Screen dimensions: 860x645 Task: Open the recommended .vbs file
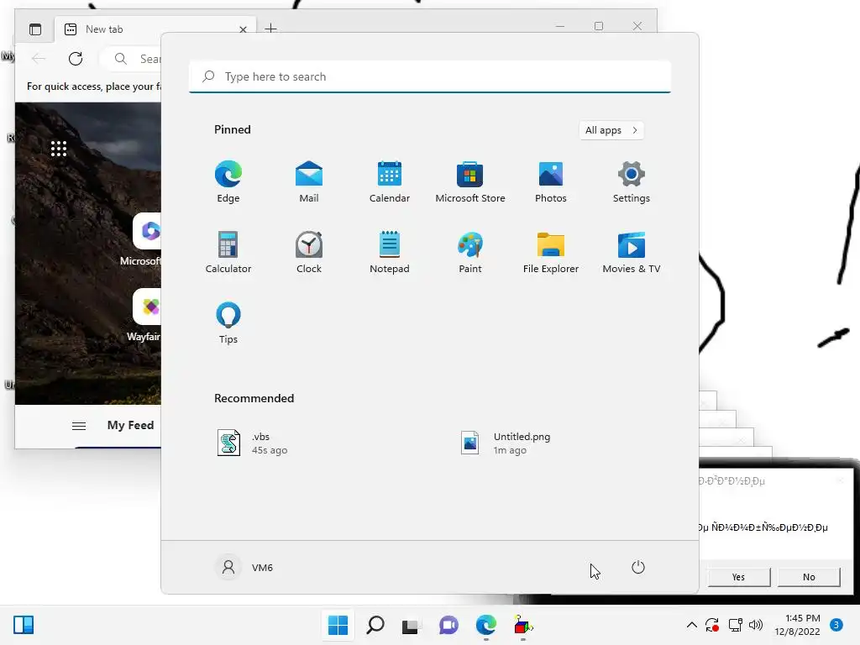point(252,443)
